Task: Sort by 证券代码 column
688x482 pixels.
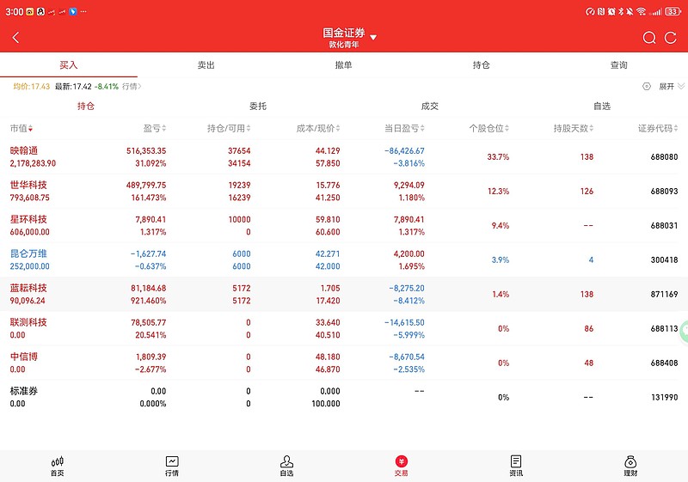Action: point(658,128)
